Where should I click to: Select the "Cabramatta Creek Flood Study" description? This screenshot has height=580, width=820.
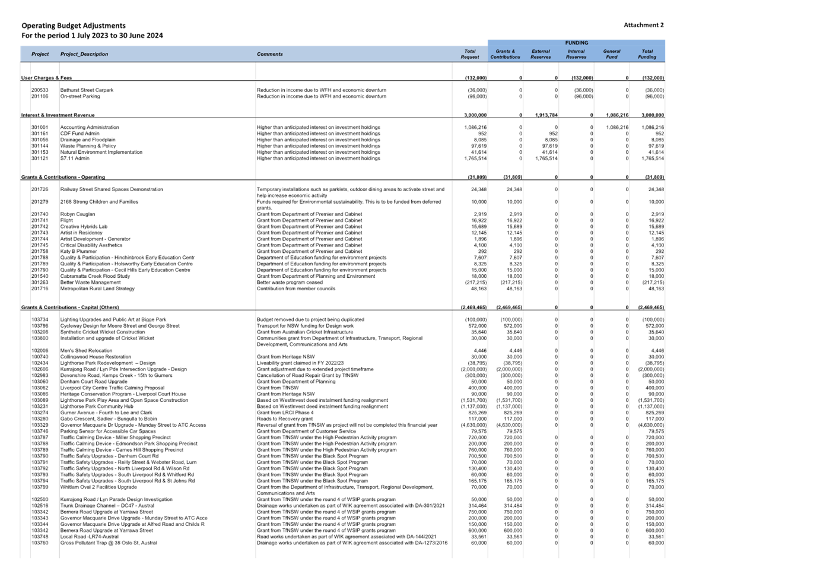tap(95, 276)
